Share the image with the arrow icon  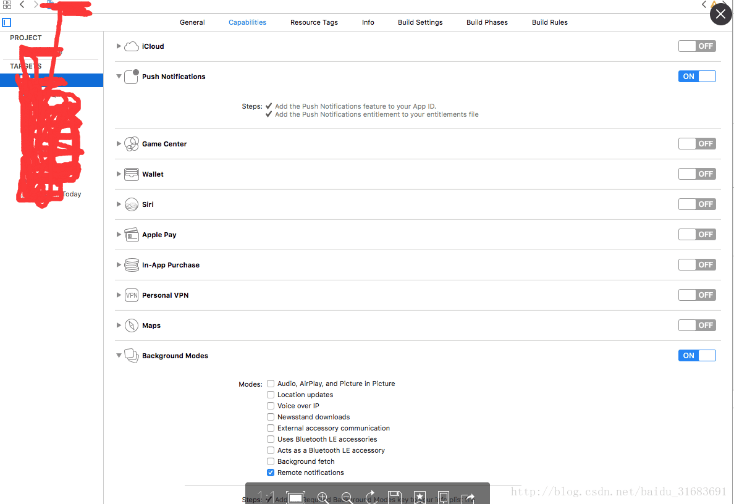pyautogui.click(x=468, y=497)
